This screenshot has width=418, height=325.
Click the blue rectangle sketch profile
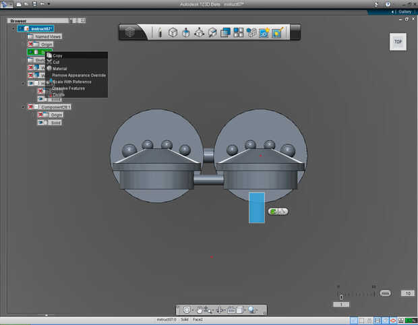[x=257, y=208]
